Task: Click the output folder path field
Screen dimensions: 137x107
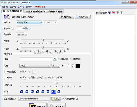Action: [35, 99]
